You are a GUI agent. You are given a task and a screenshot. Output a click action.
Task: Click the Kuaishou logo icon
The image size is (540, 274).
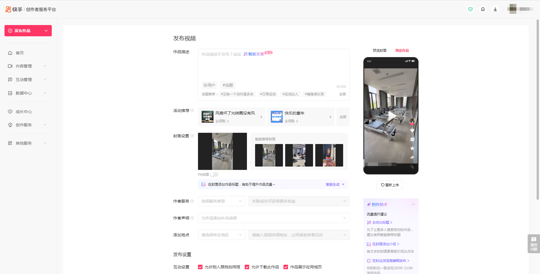8,9
